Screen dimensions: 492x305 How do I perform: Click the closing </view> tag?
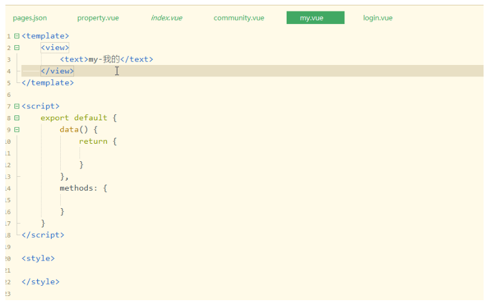coord(57,71)
